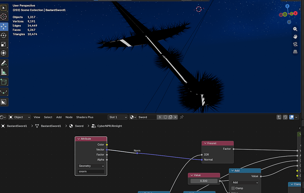The height and width of the screenshot is (193, 304).
Task: Click the curved-line tool below Add Cube
Action: click(x=4, y=92)
